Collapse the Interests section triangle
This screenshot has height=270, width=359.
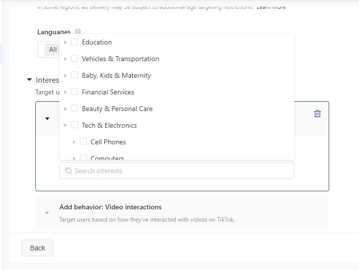29,80
